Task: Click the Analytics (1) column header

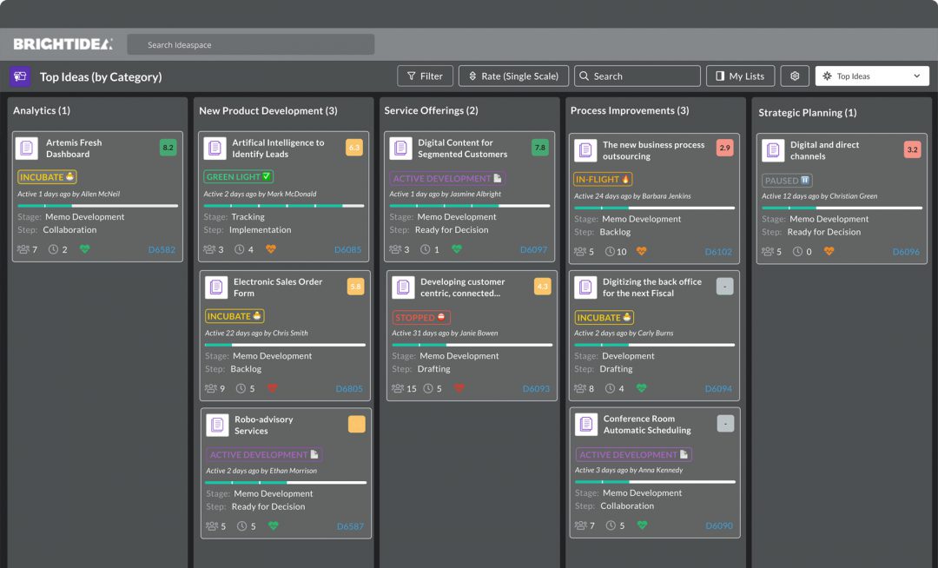Action: pyautogui.click(x=41, y=110)
